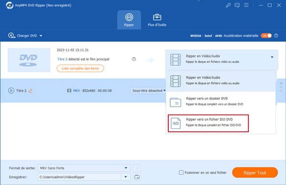286x185 pixels.
Task: Play Titre 2 preview
Action: 11,90
